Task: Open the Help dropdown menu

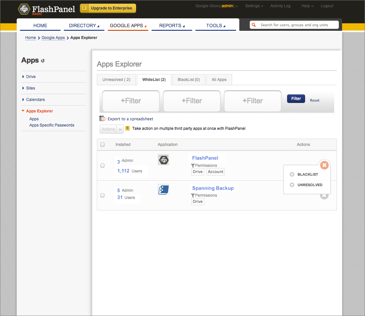Action: pyautogui.click(x=307, y=6)
